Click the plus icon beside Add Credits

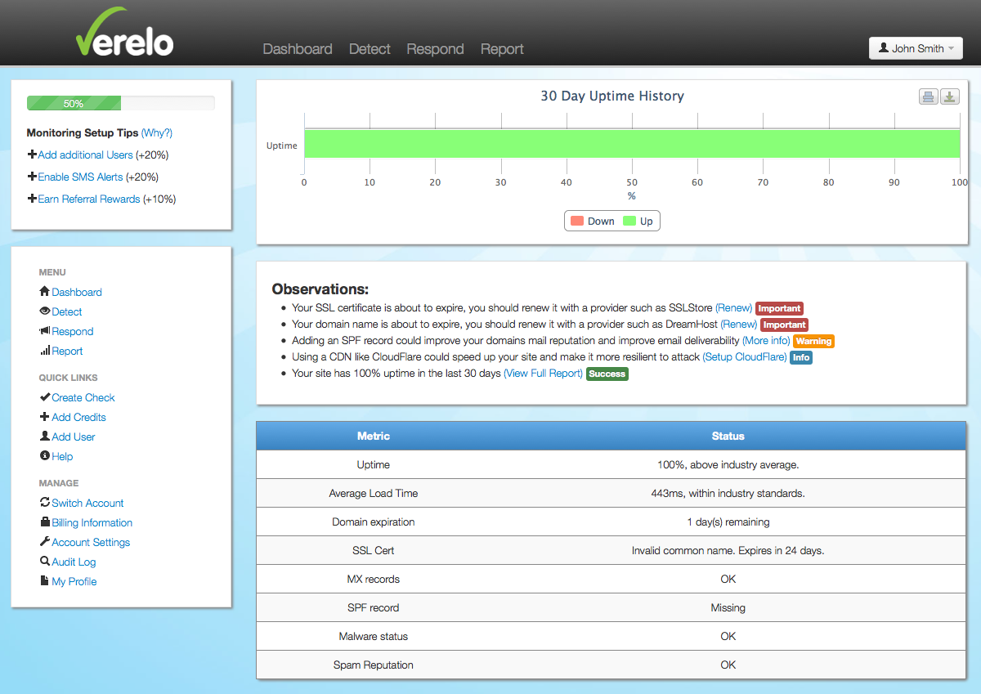tap(45, 417)
